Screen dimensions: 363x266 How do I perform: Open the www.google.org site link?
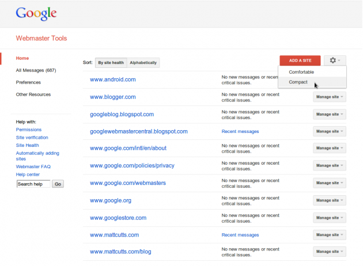point(111,200)
